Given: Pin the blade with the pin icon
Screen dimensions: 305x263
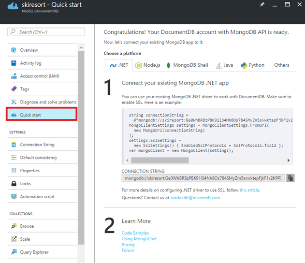Looking at the screenshot, I should (262, 4).
